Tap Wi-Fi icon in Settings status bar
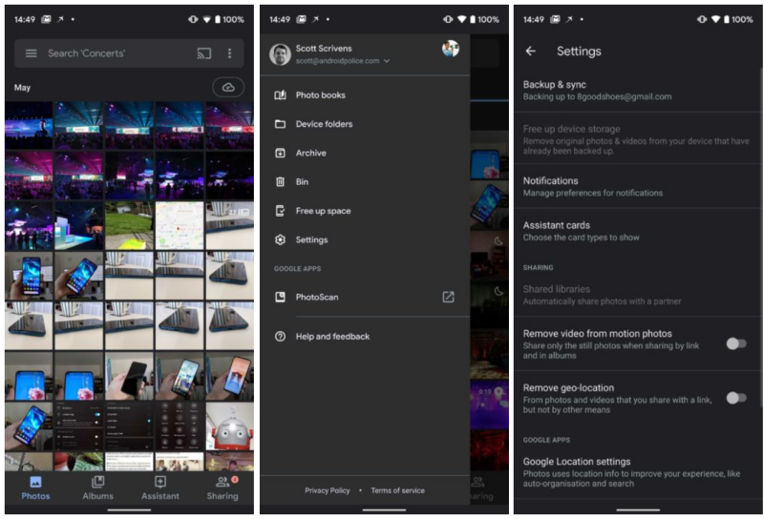Screen dimensions: 764x519 point(715,19)
